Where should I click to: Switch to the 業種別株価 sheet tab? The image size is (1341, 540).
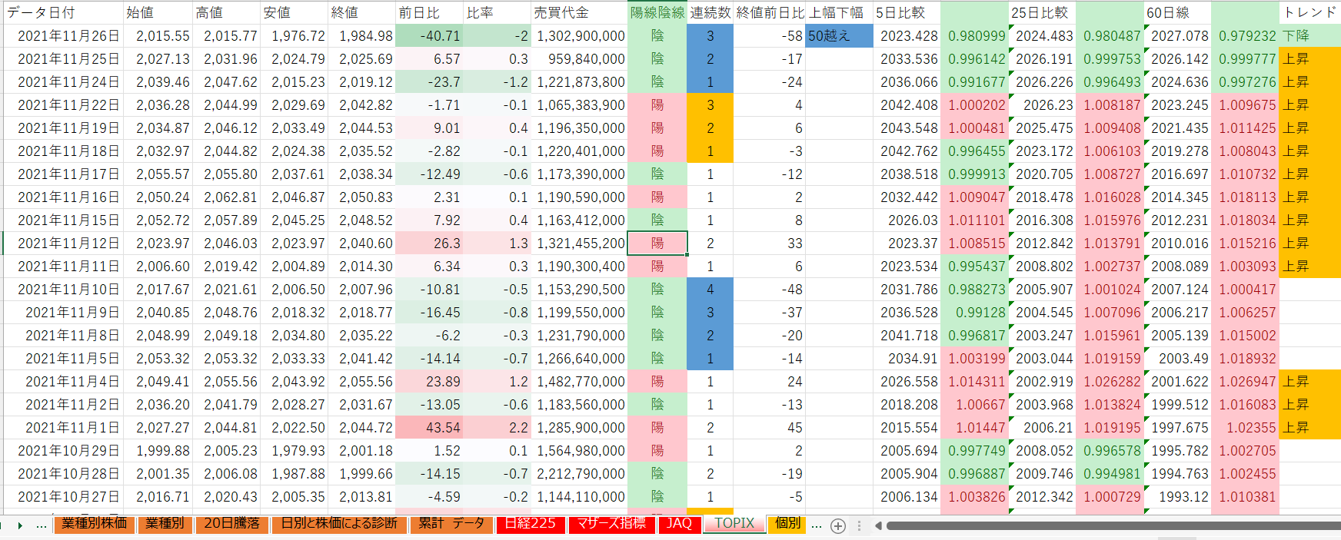tap(95, 524)
